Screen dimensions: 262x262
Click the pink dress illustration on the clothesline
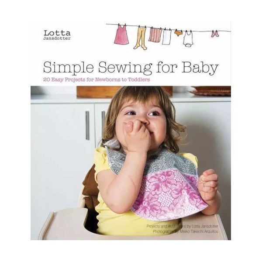121,34
